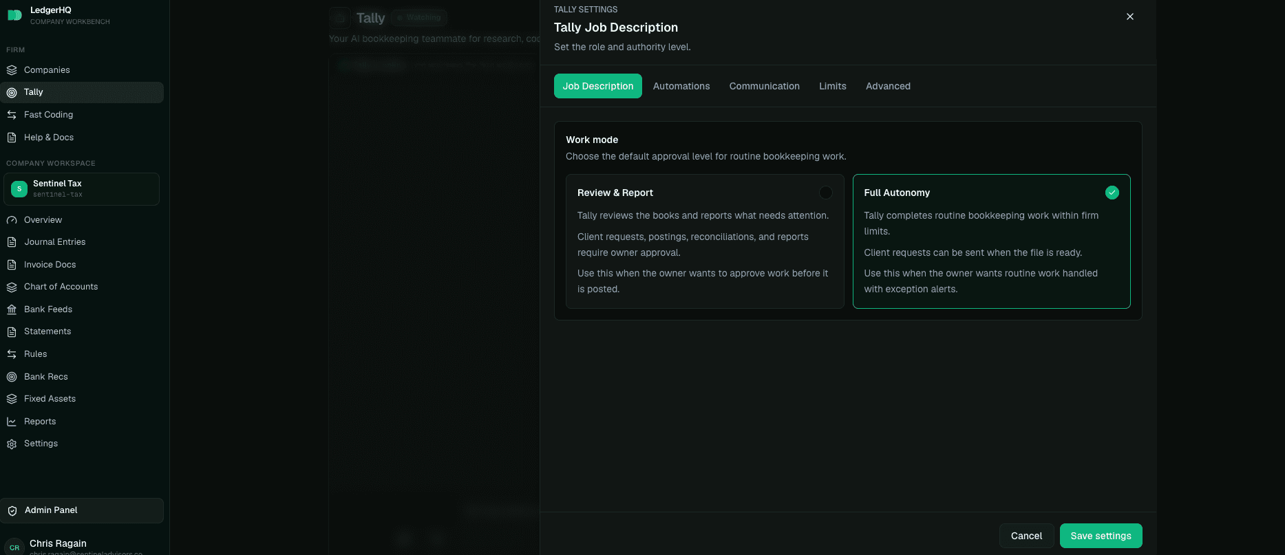
Task: Open Fixed Assets in the sidebar
Action: (82, 399)
